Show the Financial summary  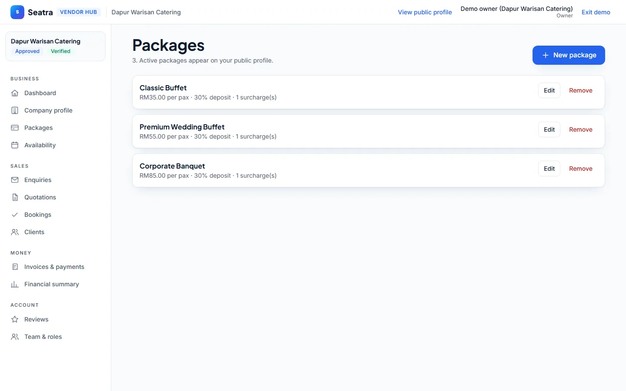(x=55, y=284)
